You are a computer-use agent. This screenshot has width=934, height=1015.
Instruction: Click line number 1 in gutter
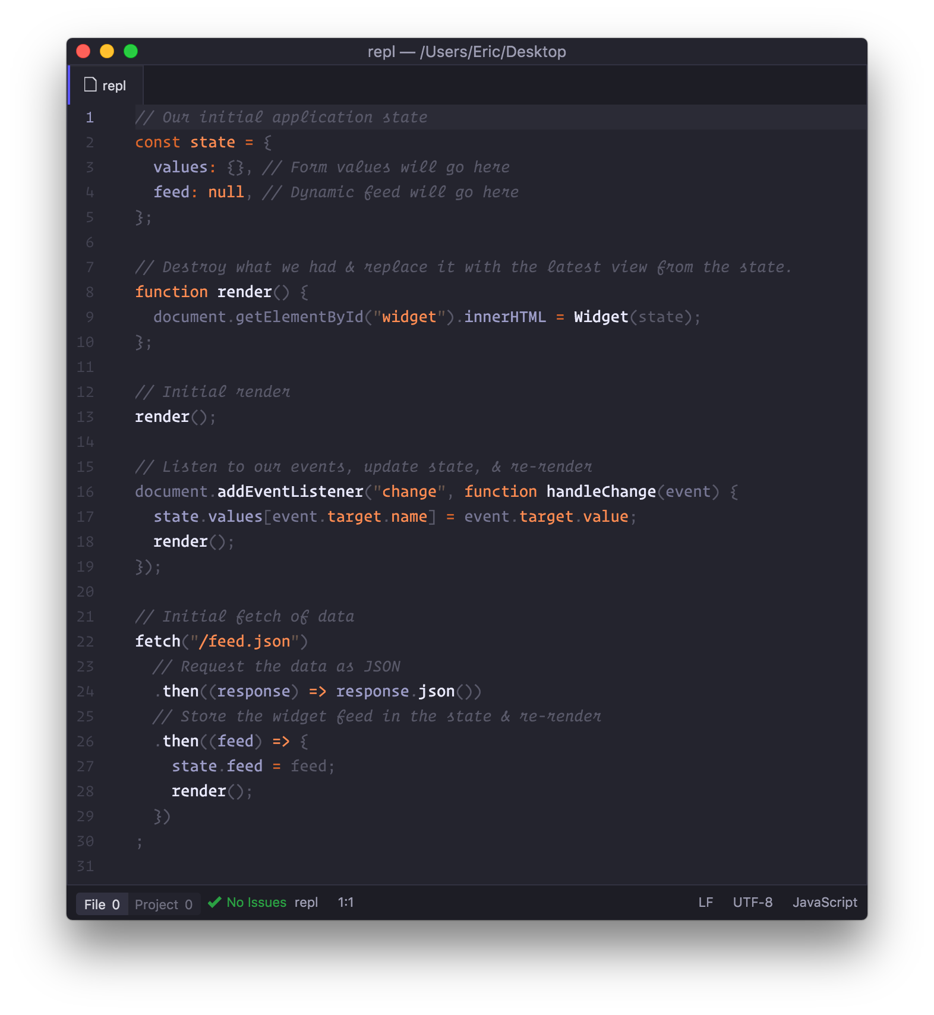pos(90,117)
